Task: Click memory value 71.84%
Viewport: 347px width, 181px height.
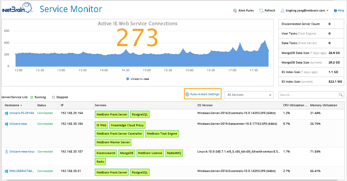Action: (315, 151)
